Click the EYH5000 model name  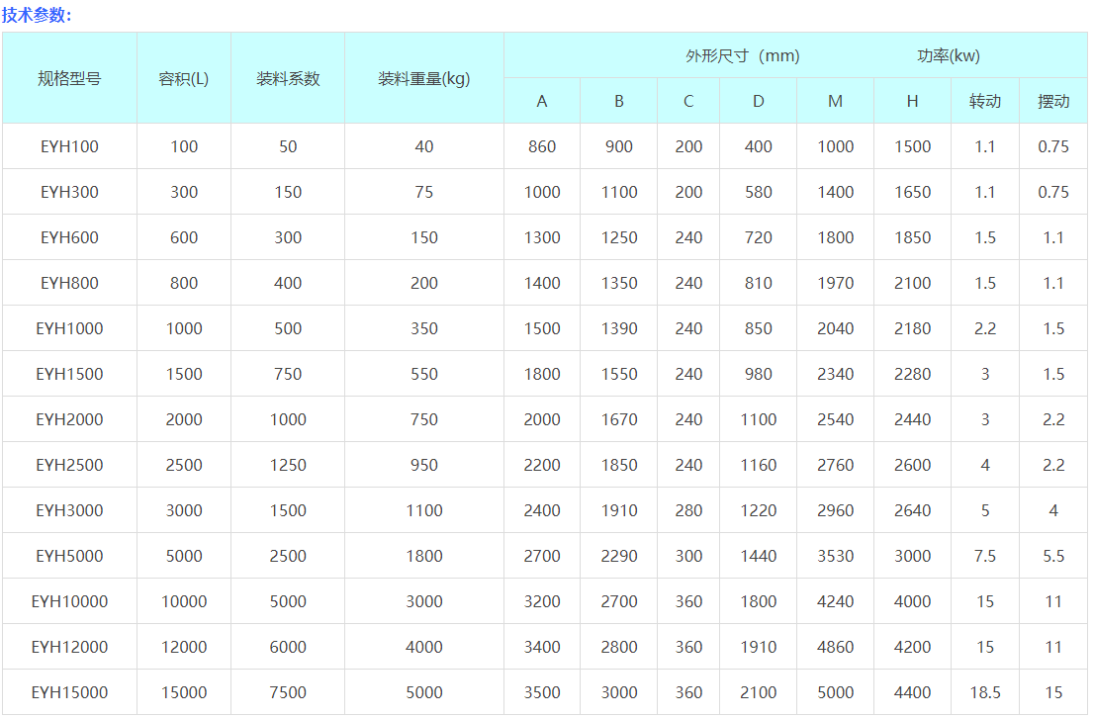[69, 556]
